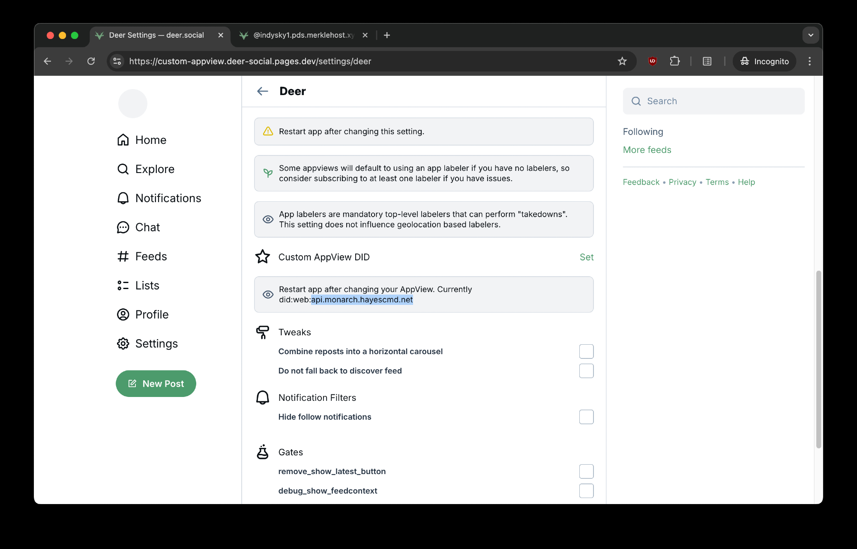
Task: Bookmark page with the star icon
Action: [x=622, y=61]
